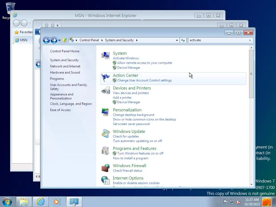Open Appearance and Personalization in the sidebar
The height and width of the screenshot is (207, 276).
[x=62, y=96]
